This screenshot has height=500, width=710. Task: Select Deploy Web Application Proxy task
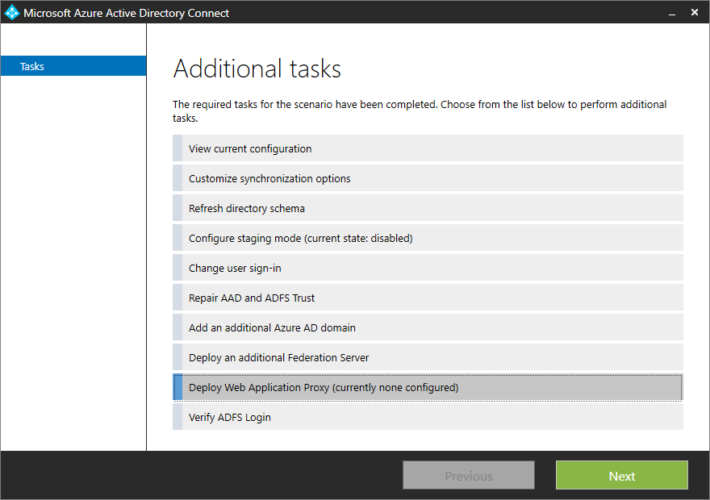pos(428,387)
